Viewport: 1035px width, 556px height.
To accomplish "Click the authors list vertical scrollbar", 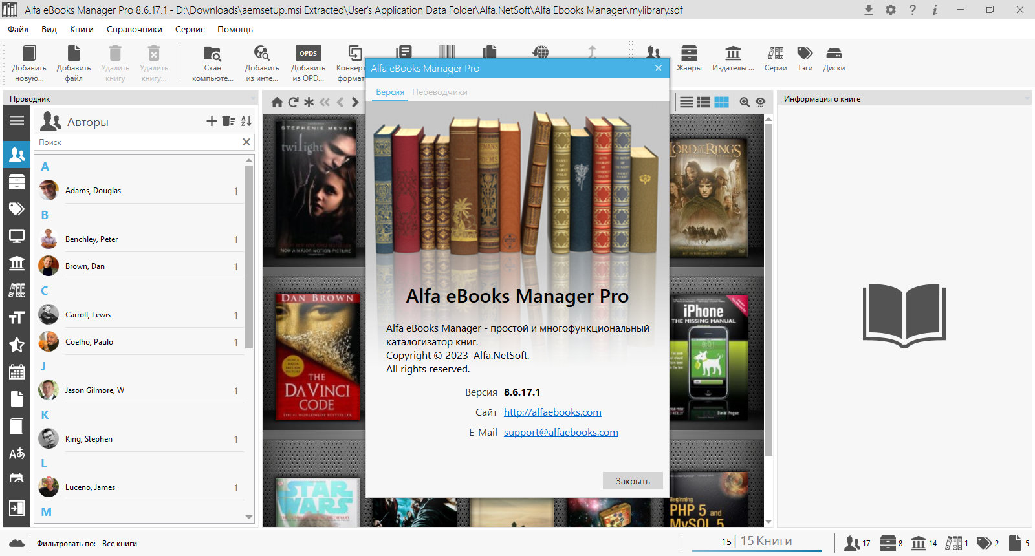I will point(249,259).
